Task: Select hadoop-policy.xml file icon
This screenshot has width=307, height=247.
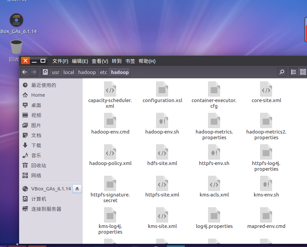Action: coord(110,152)
